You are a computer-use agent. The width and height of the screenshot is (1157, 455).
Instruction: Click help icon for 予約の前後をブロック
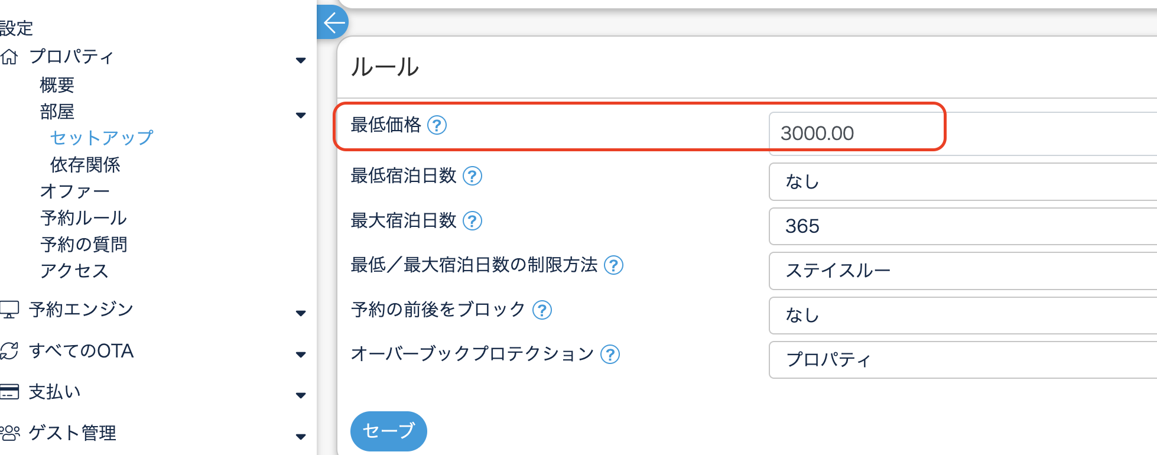(542, 310)
